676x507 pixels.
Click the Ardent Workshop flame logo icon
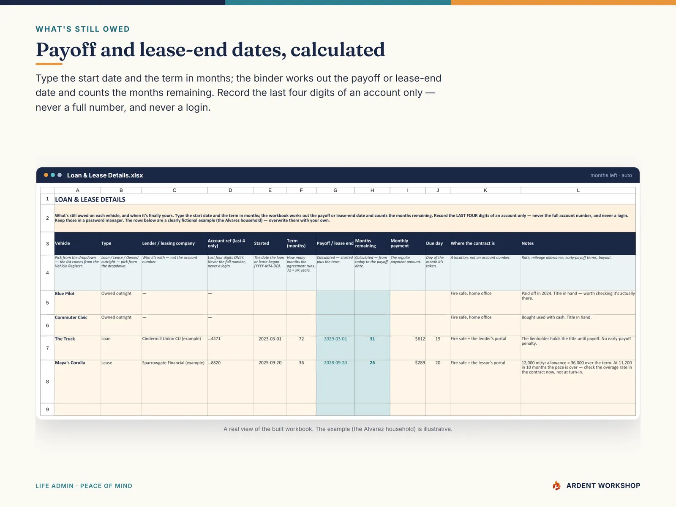pyautogui.click(x=557, y=485)
